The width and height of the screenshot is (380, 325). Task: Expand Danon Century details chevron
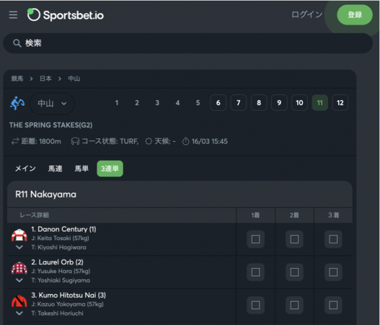[x=19, y=247]
